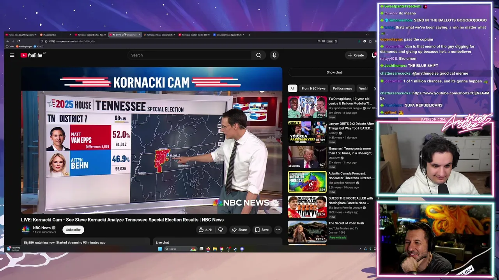Screen dimensions: 499x280
Task: Open the more actions ellipsis under video
Action: [278, 230]
